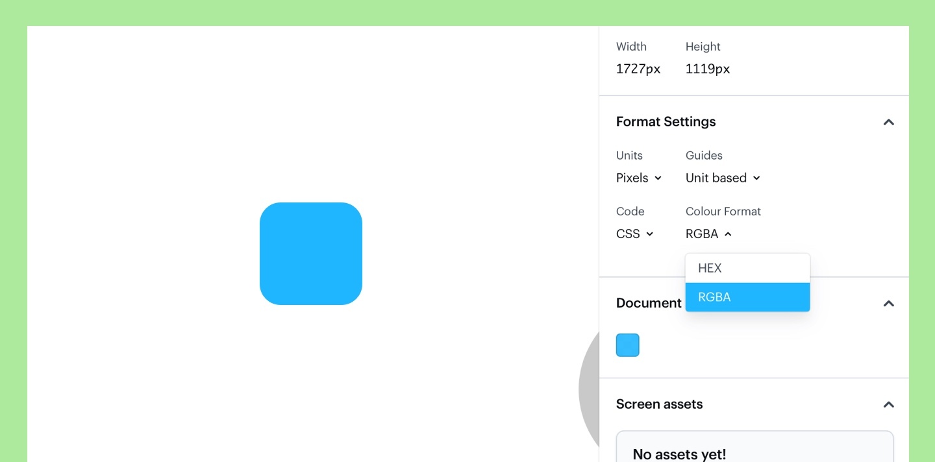Collapse the Screen assets section
This screenshot has height=462, width=935.
click(x=889, y=404)
